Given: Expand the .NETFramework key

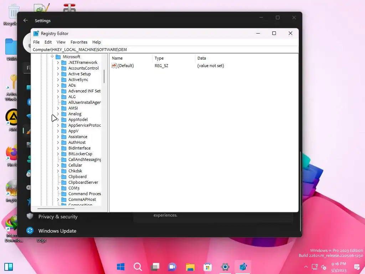Looking at the screenshot, I should (x=58, y=62).
